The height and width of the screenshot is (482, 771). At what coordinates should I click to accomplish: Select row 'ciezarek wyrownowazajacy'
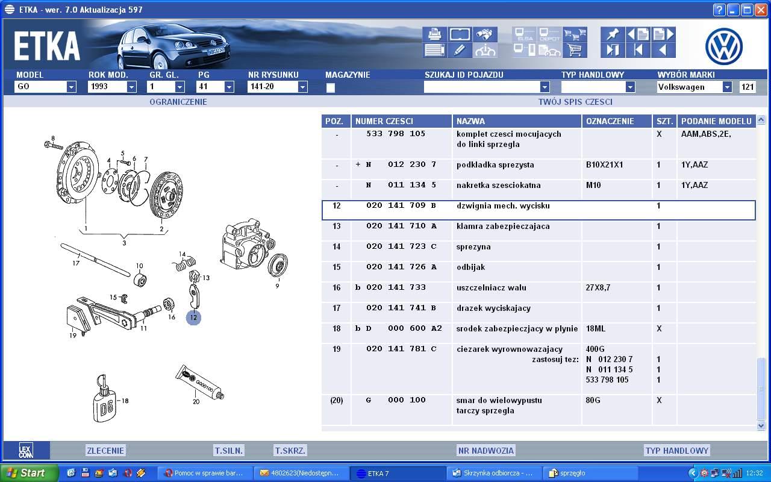click(x=538, y=369)
